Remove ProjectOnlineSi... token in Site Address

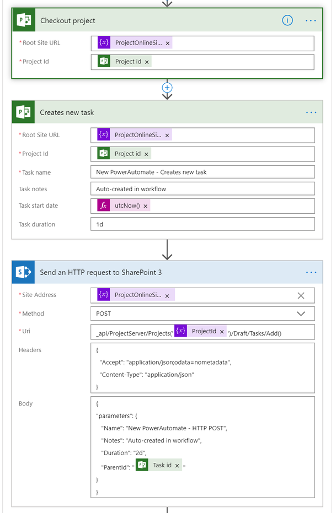click(x=167, y=296)
